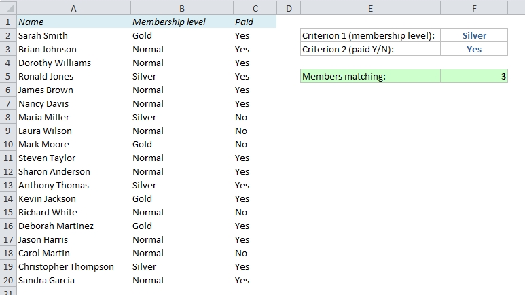The width and height of the screenshot is (525, 295).
Task: Click Criterion 2 (paid Y/N) label cell
Action: 370,49
